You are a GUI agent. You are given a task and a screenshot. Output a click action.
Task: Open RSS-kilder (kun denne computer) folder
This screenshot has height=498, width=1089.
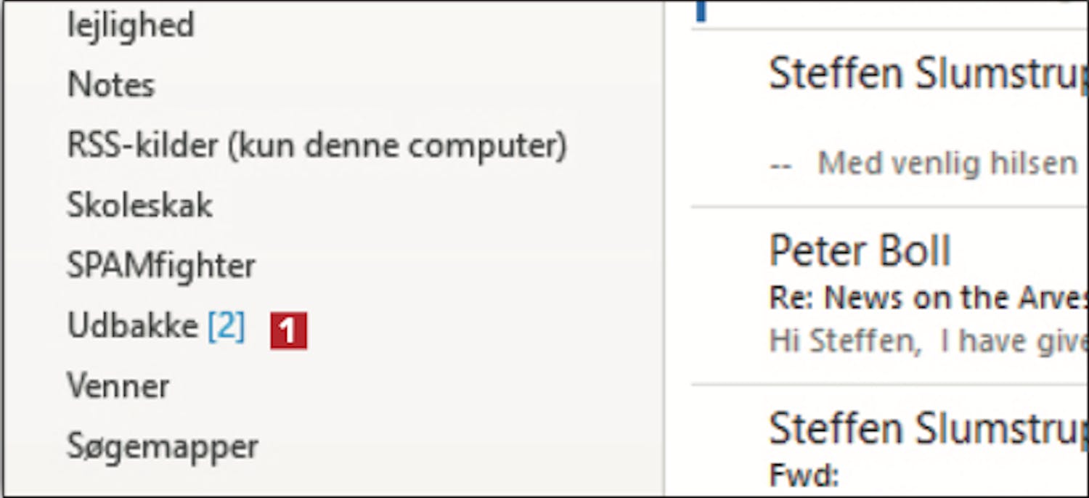[317, 146]
